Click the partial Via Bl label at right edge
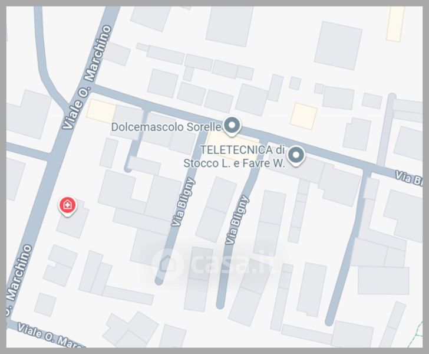 [x=409, y=178]
